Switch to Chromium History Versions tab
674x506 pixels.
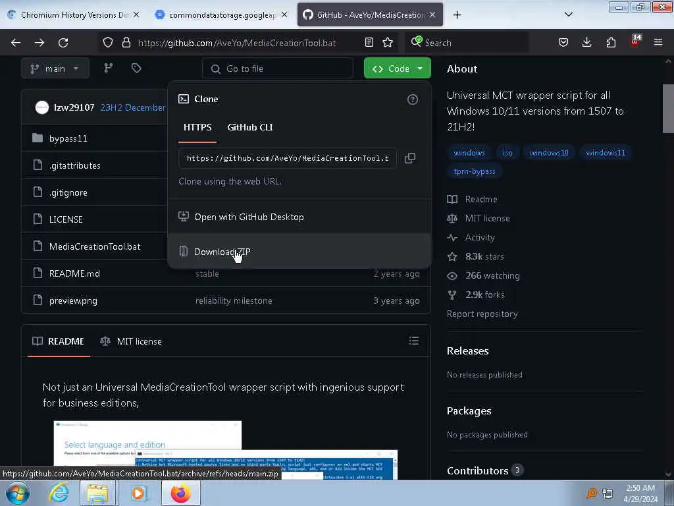[x=74, y=14]
